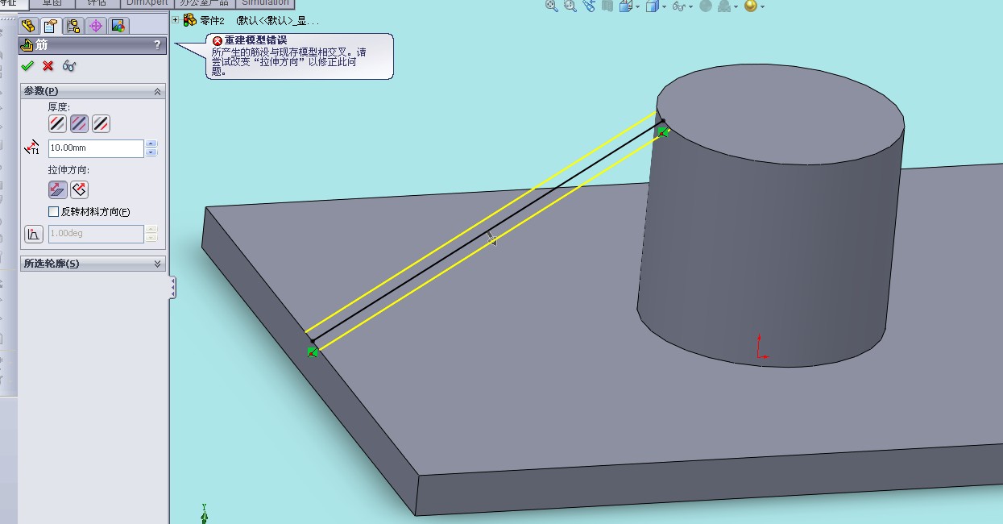This screenshot has width=1003, height=524.
Task: Click the Previous View icon
Action: click(x=589, y=6)
